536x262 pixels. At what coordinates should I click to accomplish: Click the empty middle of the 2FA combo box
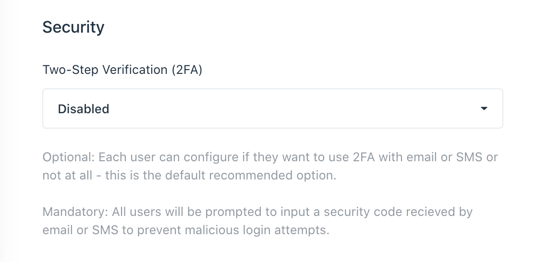tap(288, 108)
